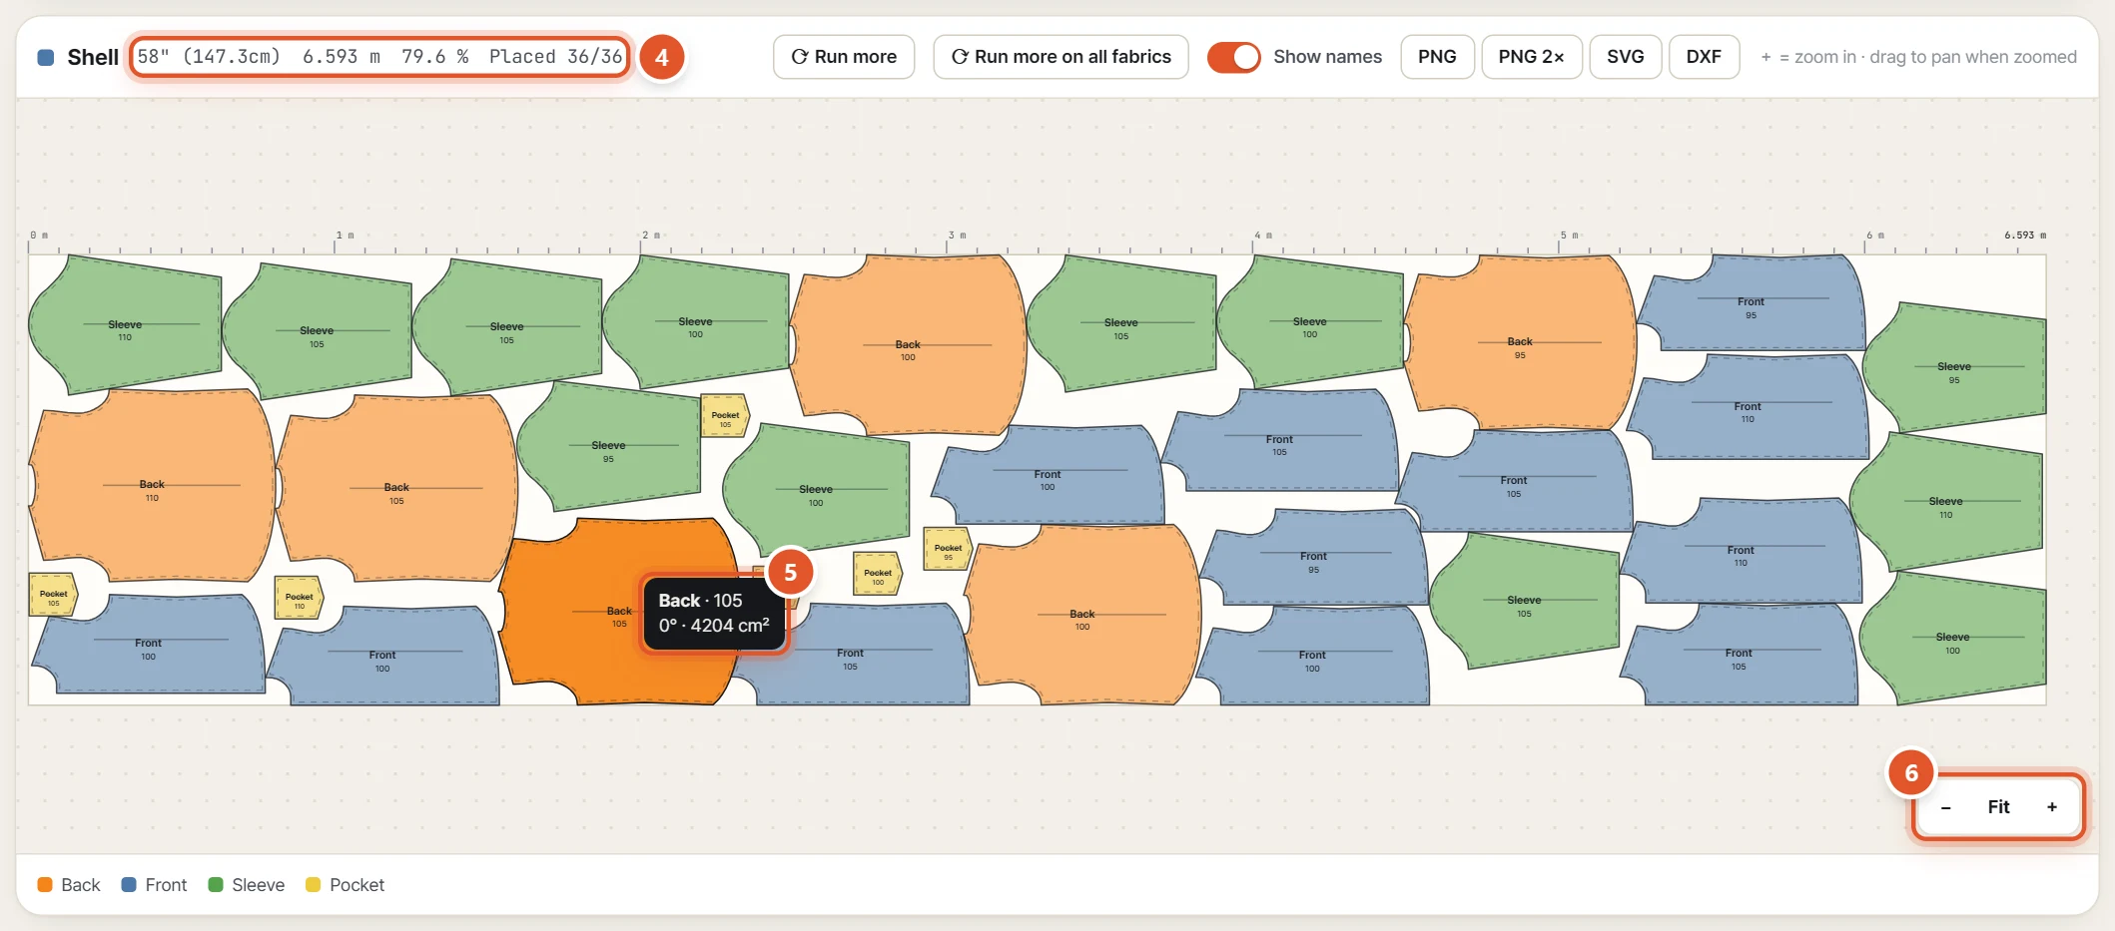This screenshot has height=931, width=2115.
Task: Select the Back 110 pattern piece
Action: 152,486
